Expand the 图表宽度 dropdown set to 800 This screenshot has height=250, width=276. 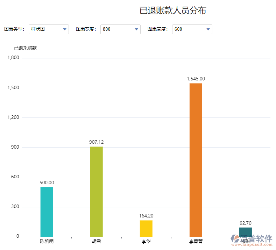[120, 29]
